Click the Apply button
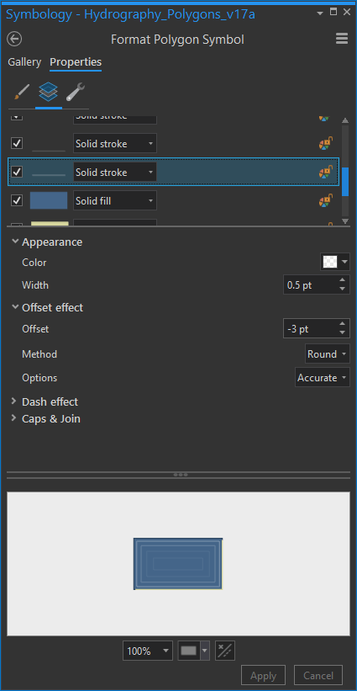The image size is (357, 691). tap(264, 676)
